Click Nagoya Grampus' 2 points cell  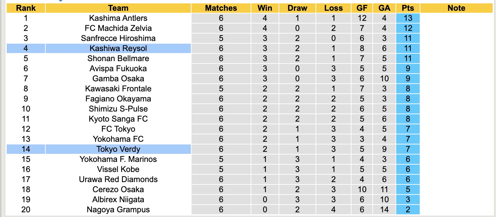[408, 210]
